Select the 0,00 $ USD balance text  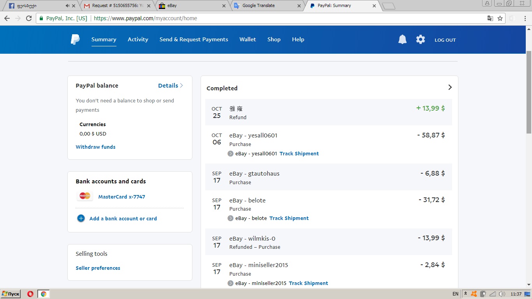(93, 134)
